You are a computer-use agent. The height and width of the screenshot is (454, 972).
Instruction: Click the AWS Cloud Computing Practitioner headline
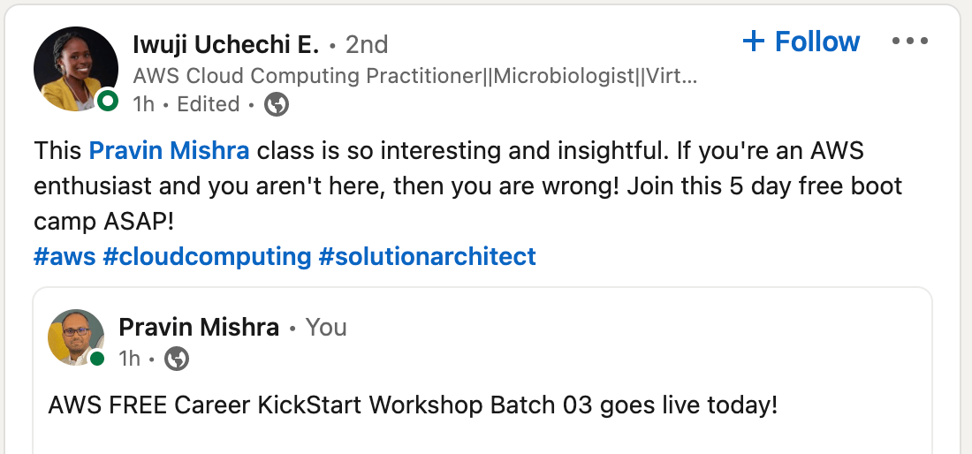pyautogui.click(x=414, y=75)
